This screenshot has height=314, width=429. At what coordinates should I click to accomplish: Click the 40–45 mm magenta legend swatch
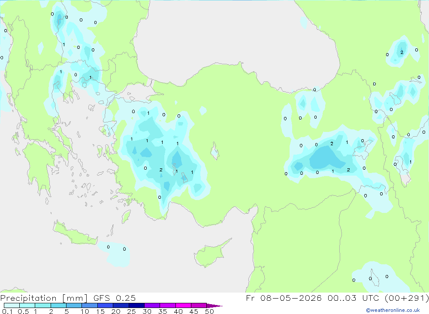[183, 305]
